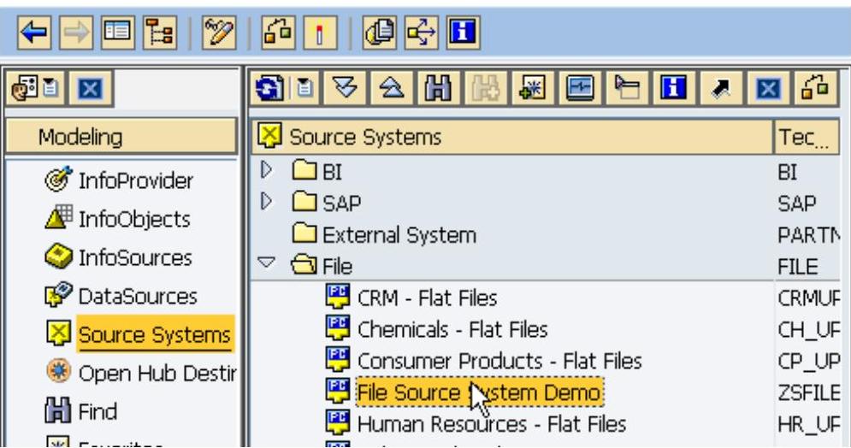Collapse the File folder node
Screen dimensions: 851x448
pos(266,263)
